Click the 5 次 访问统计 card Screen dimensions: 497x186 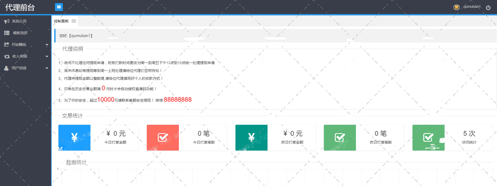[469, 137]
